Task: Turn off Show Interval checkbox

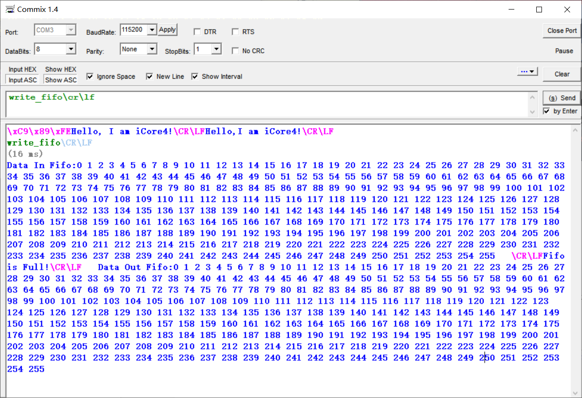Action: [x=195, y=76]
